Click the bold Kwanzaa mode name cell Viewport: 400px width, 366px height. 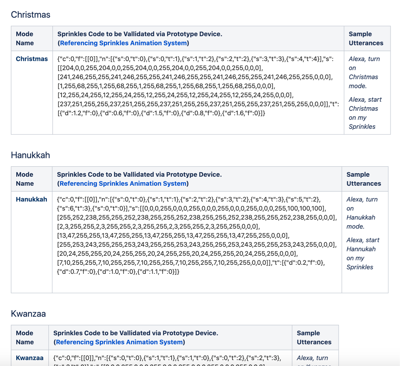pyautogui.click(x=30, y=358)
